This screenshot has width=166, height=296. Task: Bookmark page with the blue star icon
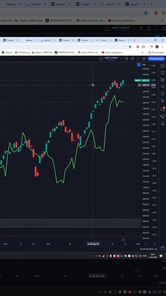(x=130, y=47)
